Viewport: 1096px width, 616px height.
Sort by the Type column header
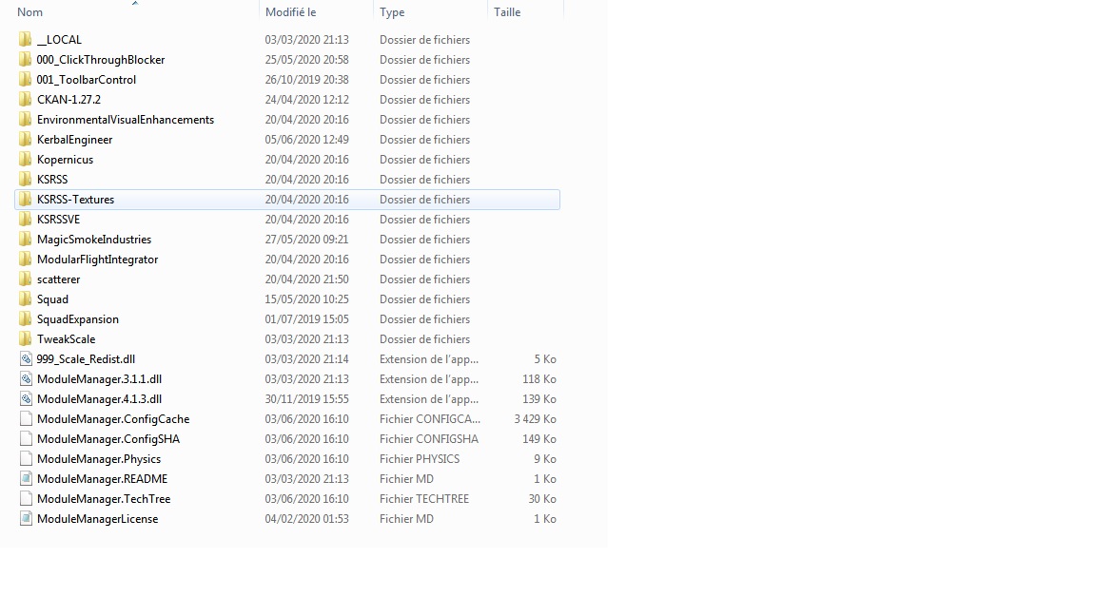point(392,12)
